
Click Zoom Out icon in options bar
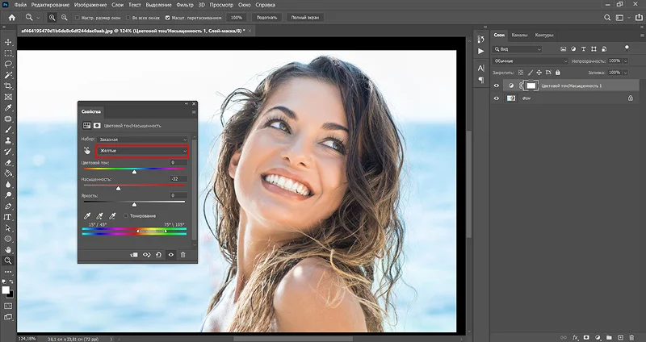point(65,18)
